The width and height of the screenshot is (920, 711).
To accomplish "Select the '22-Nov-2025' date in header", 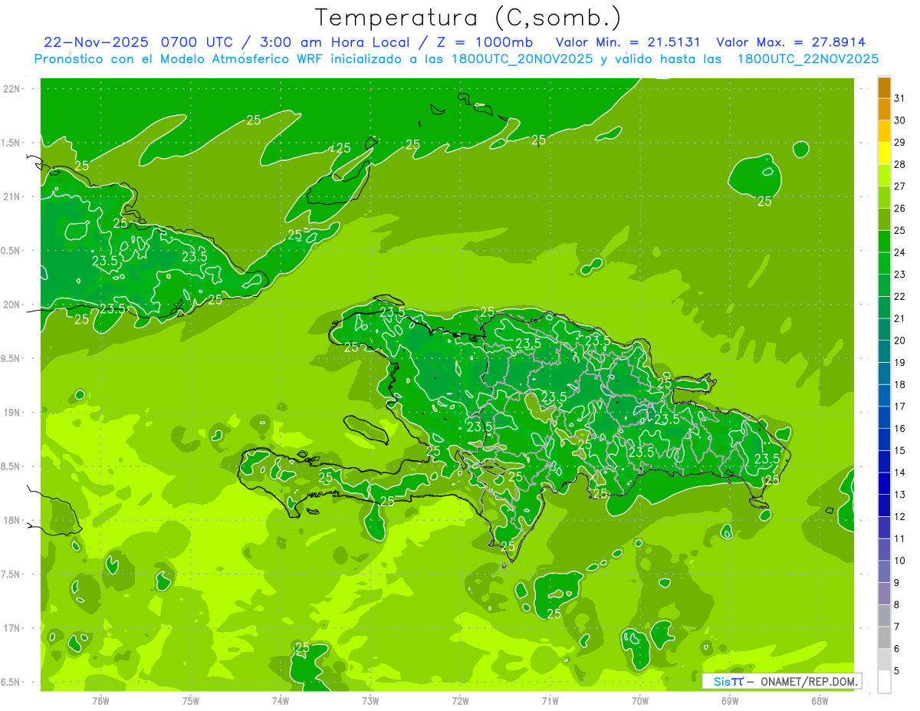I will coord(97,42).
